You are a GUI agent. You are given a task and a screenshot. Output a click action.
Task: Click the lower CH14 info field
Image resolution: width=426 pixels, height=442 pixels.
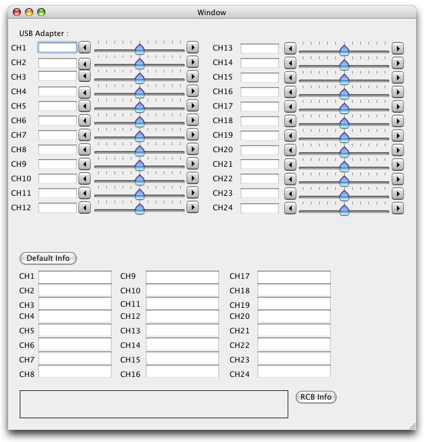point(182,344)
